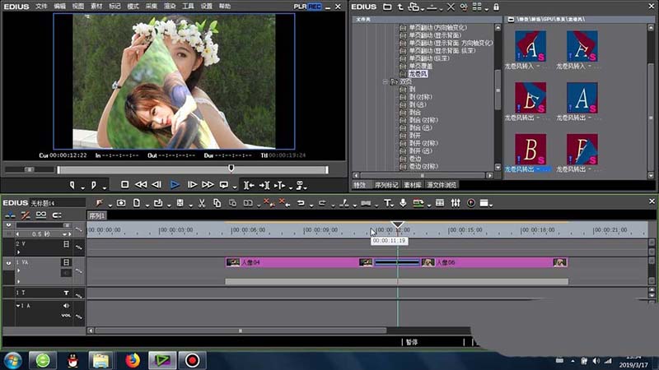Open the 视图 menu
659x370 pixels.
78,7
